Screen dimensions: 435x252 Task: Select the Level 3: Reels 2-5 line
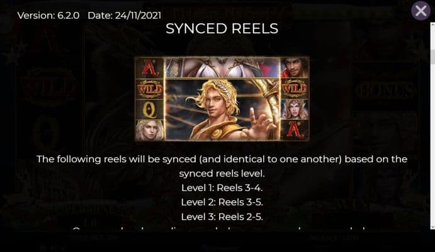point(222,217)
